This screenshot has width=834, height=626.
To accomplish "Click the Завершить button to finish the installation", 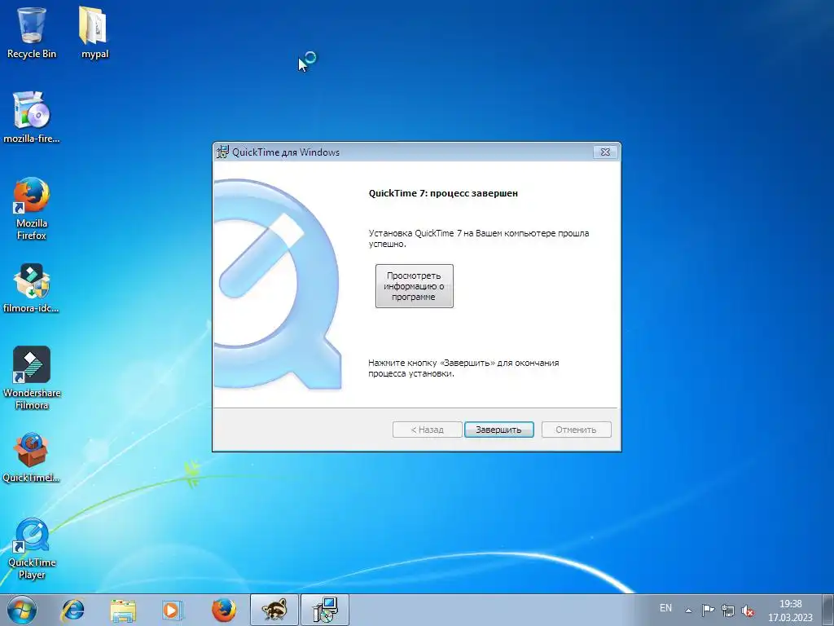I will coord(499,430).
